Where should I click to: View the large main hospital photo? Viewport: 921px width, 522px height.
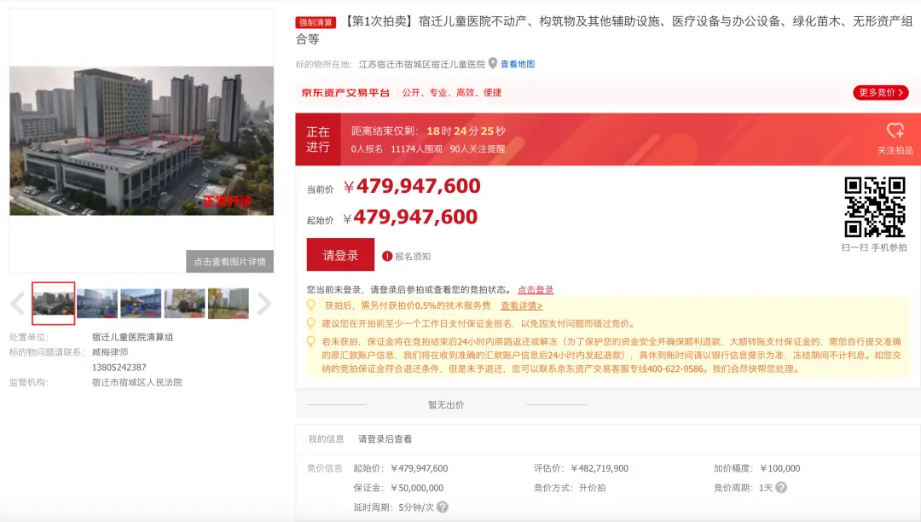click(142, 141)
